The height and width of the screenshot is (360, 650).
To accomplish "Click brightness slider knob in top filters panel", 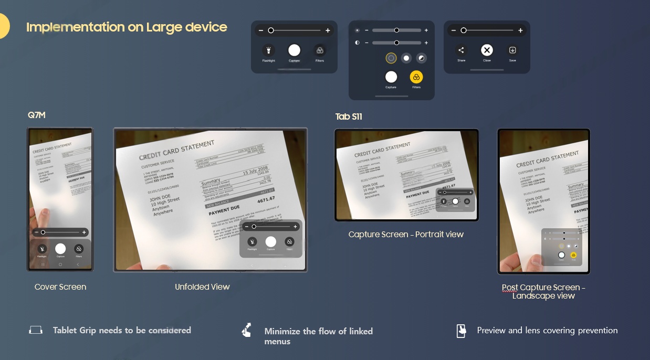I will click(x=396, y=30).
